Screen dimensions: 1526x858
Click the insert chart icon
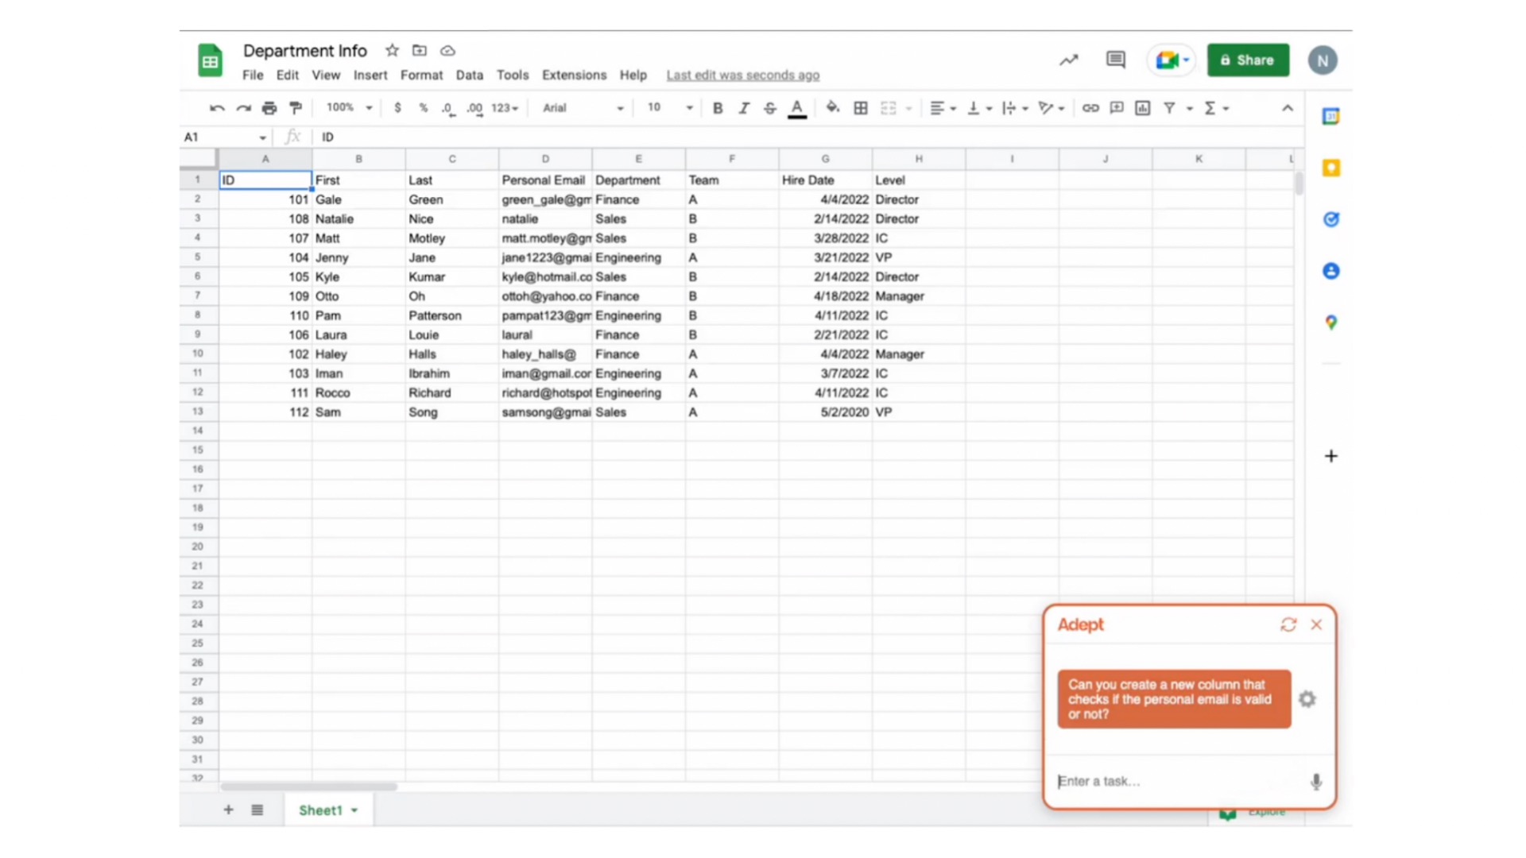(x=1142, y=108)
